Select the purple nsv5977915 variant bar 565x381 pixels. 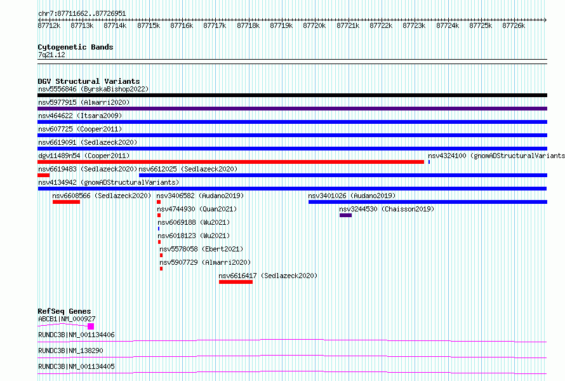pos(292,109)
